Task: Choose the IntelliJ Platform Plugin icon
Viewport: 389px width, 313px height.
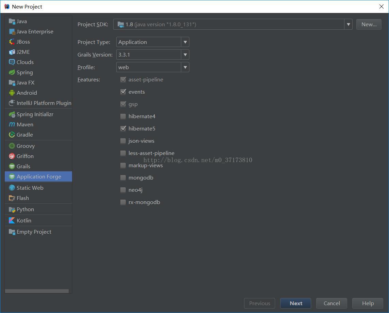Action: pyautogui.click(x=12, y=103)
